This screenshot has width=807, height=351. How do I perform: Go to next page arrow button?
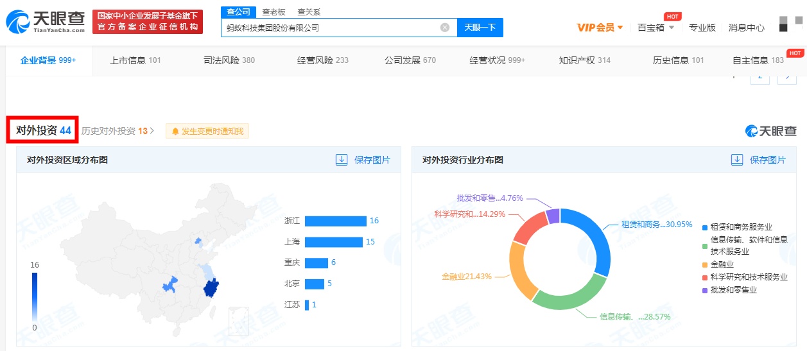787,76
